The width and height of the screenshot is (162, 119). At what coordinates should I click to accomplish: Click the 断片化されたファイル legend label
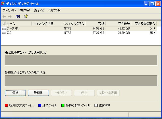pos(21,105)
